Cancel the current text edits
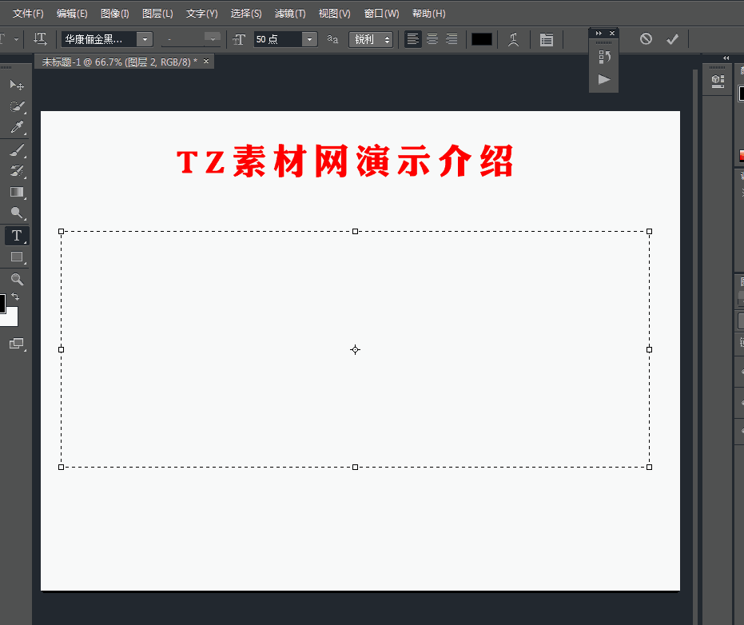The height and width of the screenshot is (625, 744). tap(646, 39)
